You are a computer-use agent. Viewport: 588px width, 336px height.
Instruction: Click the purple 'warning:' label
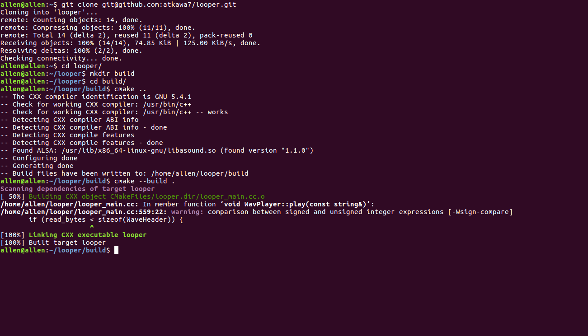pos(187,212)
